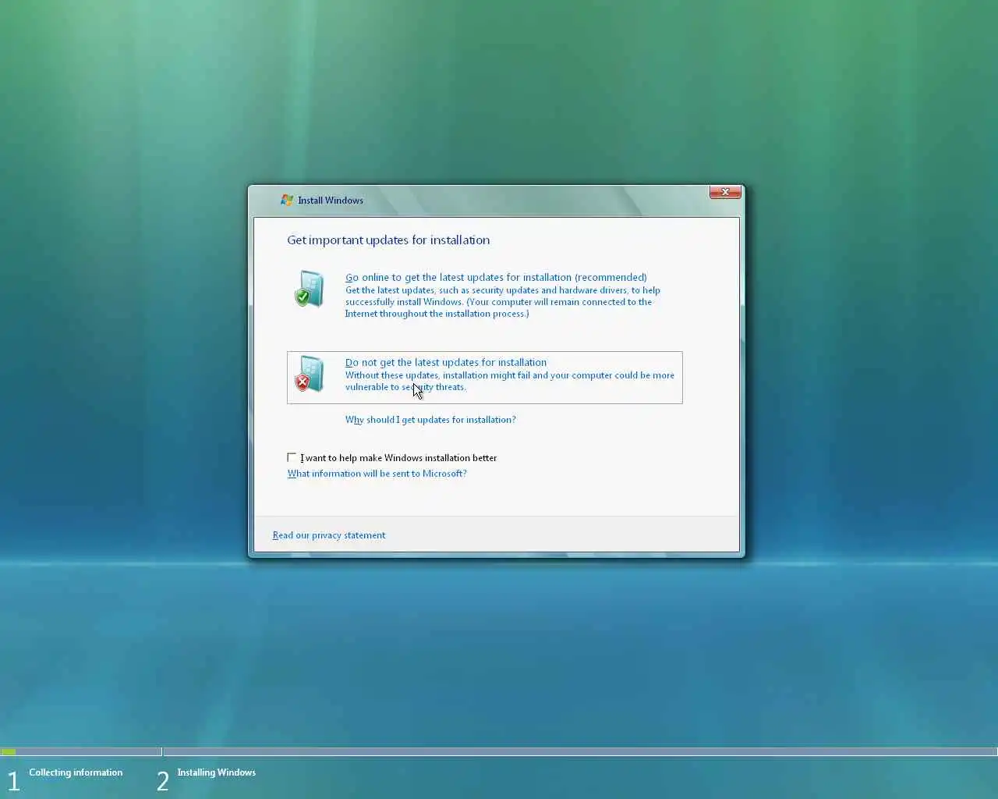Click the Installing Windows step label
This screenshot has width=998, height=799.
(x=216, y=772)
